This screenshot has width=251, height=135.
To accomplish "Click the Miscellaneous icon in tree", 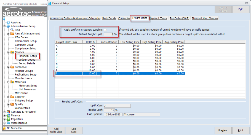I will tap(8, 123).
